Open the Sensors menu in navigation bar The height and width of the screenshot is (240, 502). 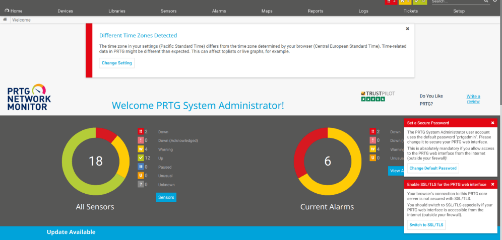168,11
